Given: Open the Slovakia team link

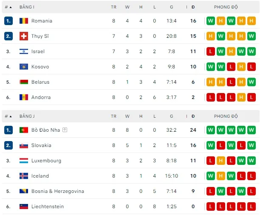Looking at the screenshot, I should pyautogui.click(x=41, y=145).
